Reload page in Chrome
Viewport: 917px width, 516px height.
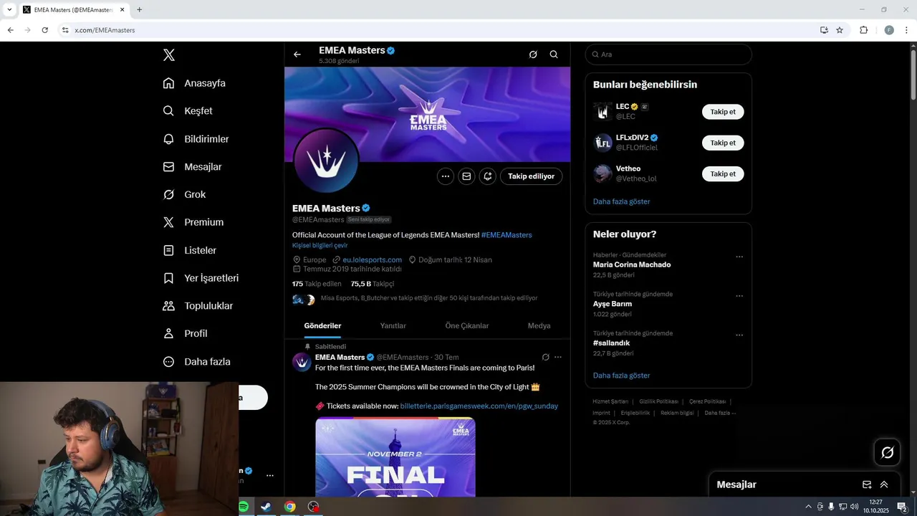tap(44, 30)
